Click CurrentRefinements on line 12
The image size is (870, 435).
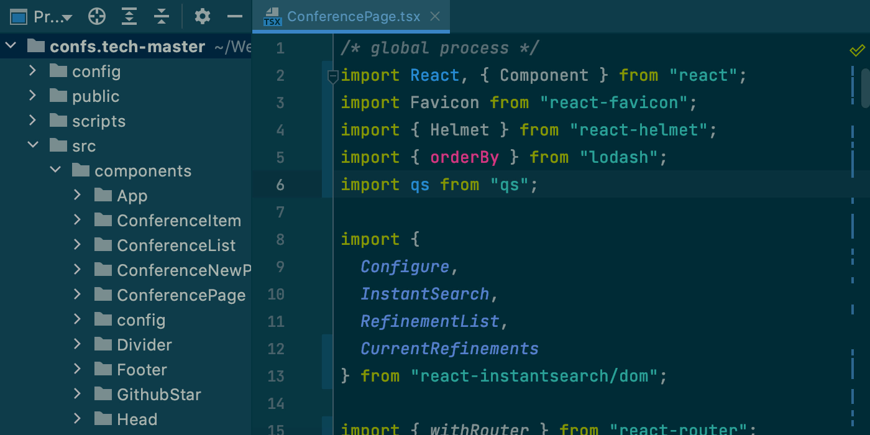(x=450, y=349)
